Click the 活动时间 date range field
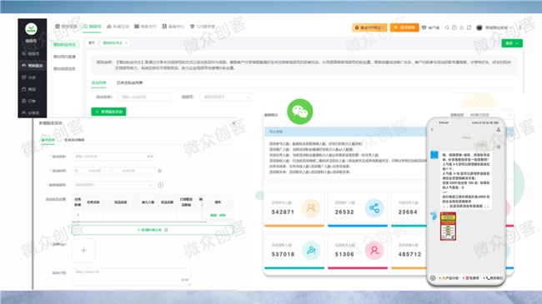Image resolution: width=542 pixels, height=304 pixels. tap(113, 171)
